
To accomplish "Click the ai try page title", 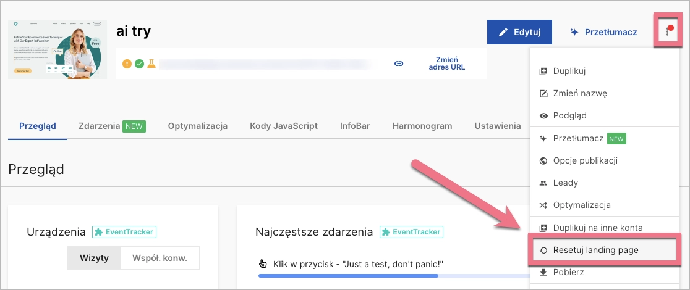I will (134, 31).
